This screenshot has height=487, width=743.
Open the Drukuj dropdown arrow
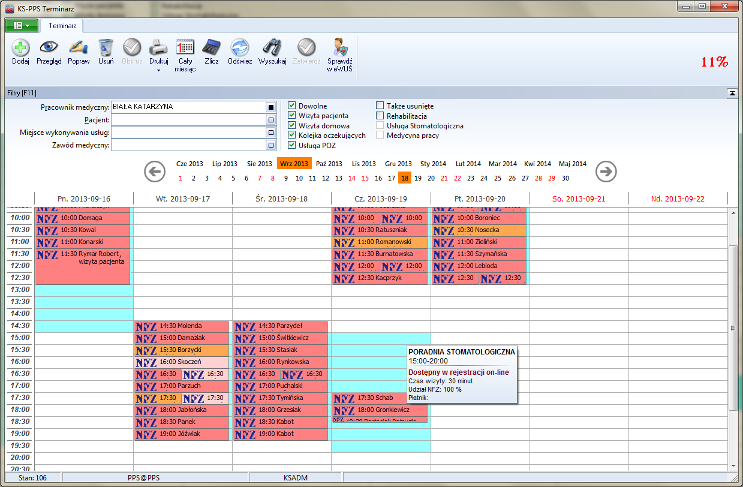pyautogui.click(x=159, y=70)
